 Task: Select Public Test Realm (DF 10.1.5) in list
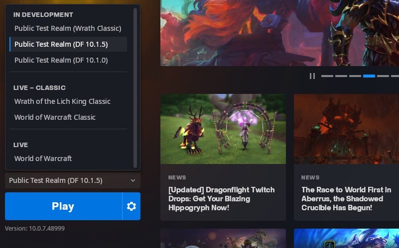[x=68, y=44]
